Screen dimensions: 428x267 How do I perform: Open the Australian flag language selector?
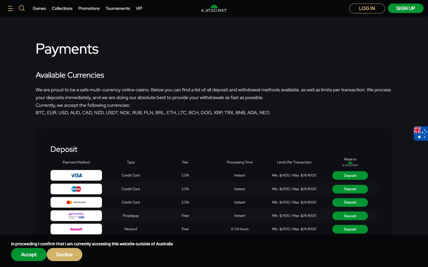coord(421,133)
